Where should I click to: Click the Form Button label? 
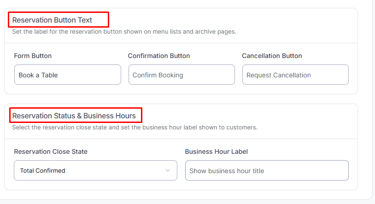(x=33, y=56)
